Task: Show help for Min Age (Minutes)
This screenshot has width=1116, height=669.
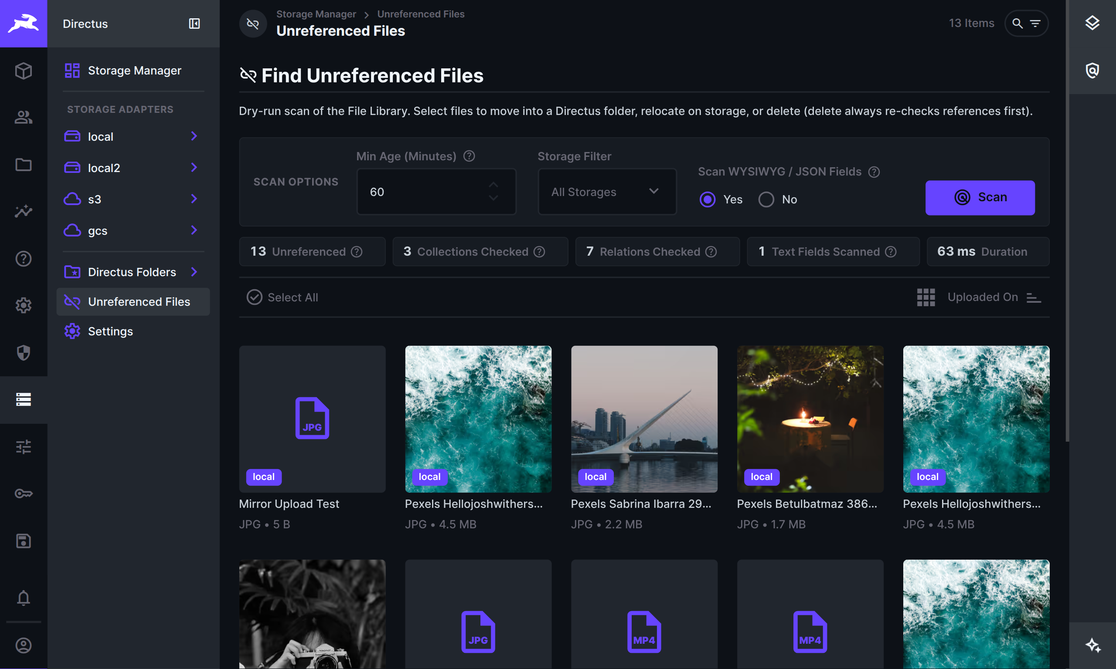Action: (x=469, y=156)
